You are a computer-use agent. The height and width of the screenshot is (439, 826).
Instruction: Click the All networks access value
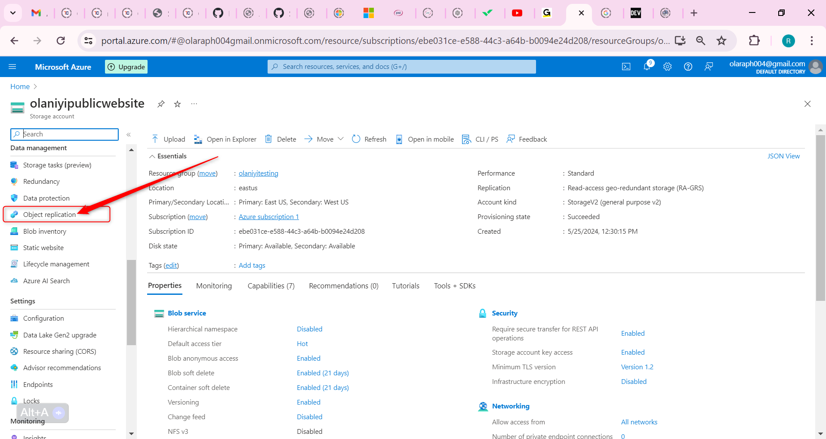639,422
